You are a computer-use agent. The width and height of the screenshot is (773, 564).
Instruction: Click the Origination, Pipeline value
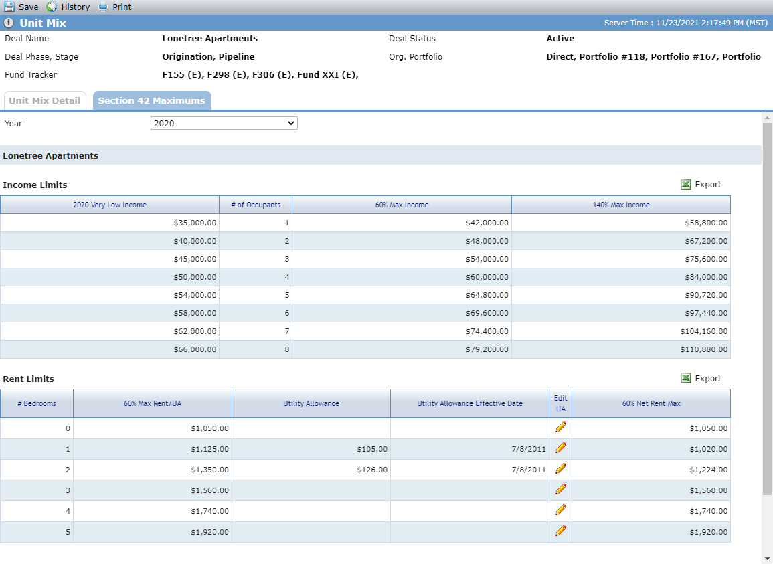coord(209,57)
